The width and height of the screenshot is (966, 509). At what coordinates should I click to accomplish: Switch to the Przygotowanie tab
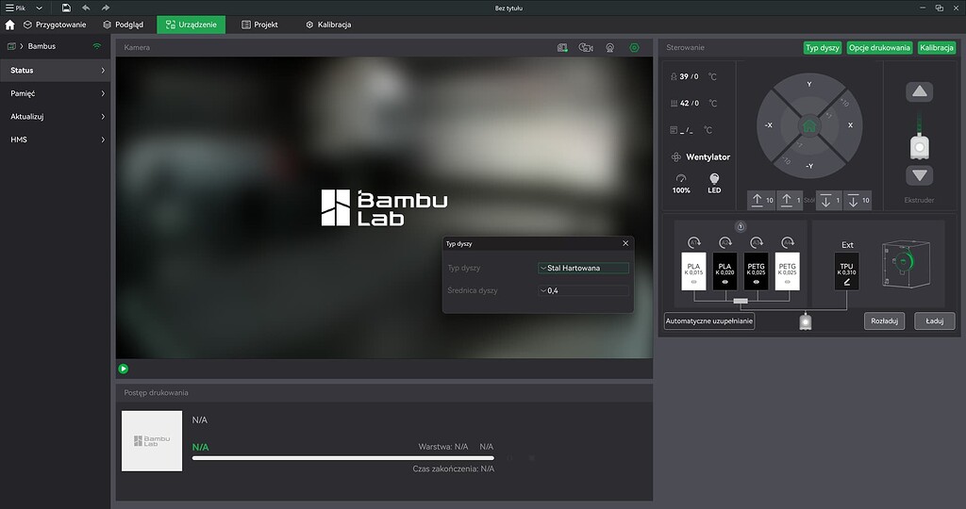pyautogui.click(x=55, y=25)
